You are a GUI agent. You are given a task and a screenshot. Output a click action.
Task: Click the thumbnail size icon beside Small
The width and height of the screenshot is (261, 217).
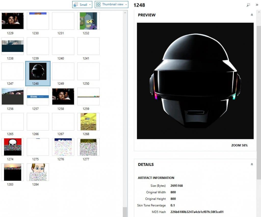[76, 5]
